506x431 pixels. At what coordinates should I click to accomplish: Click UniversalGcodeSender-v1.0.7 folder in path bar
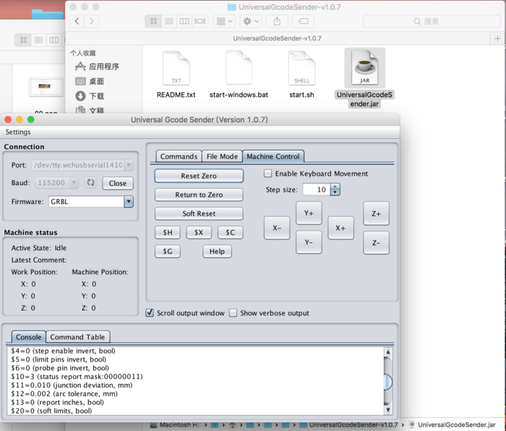[x=348, y=425]
